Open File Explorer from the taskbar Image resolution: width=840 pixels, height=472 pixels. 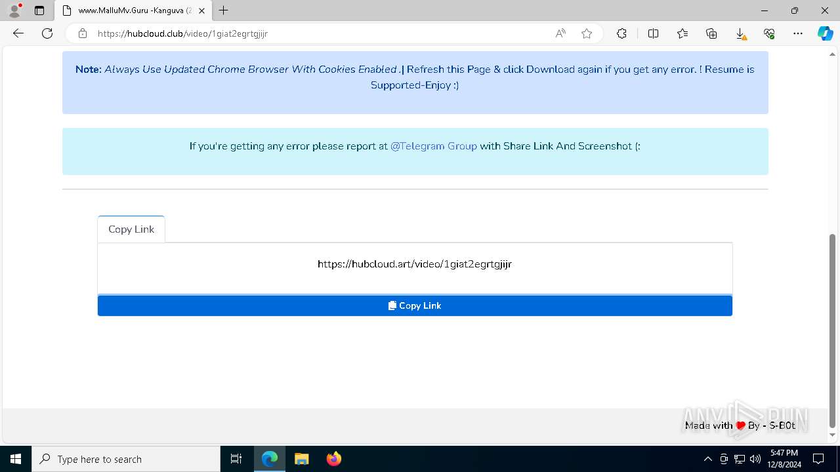[301, 459]
